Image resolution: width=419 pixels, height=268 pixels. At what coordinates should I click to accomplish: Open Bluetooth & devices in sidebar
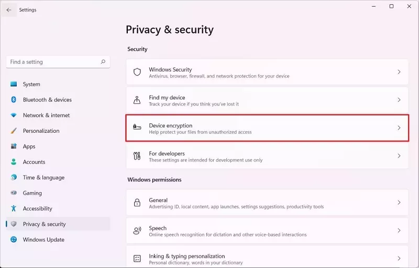[47, 100]
